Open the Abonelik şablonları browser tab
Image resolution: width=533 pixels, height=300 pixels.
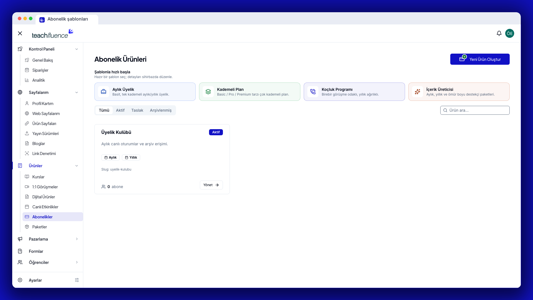tap(67, 19)
